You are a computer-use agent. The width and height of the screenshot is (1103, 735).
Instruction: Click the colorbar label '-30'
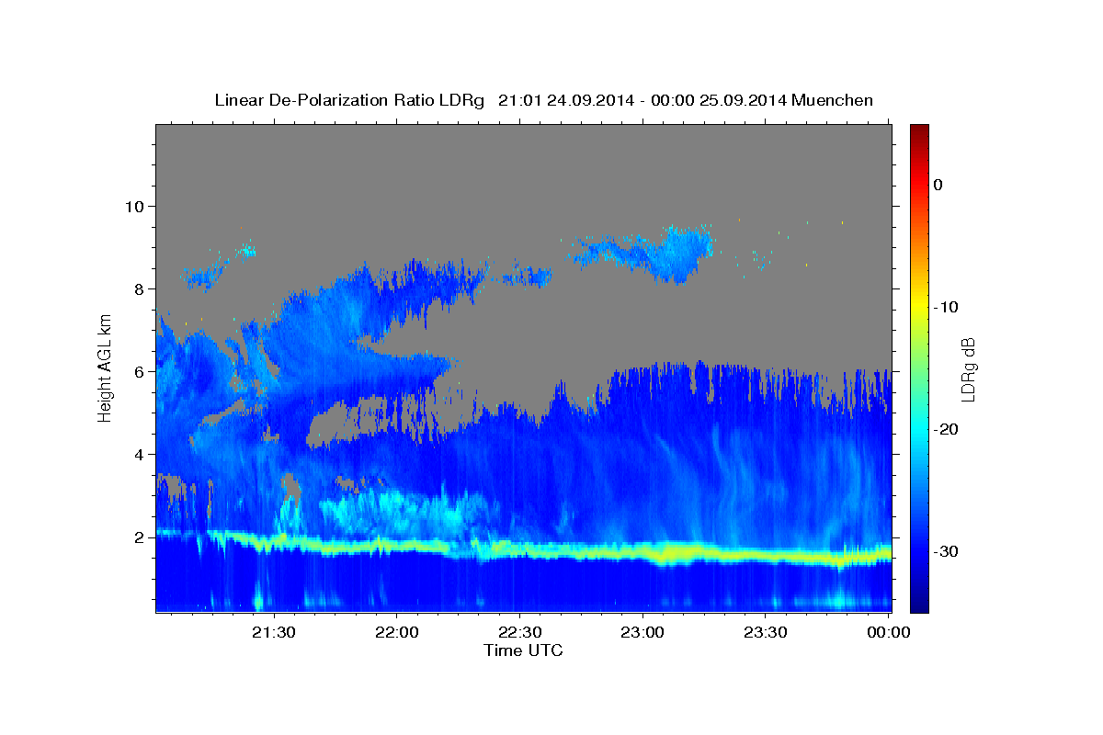(x=947, y=551)
